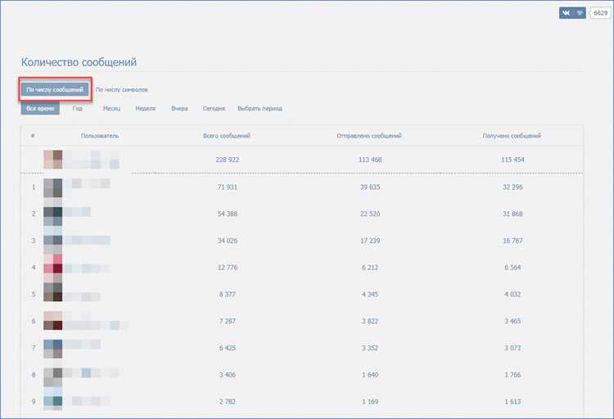Click the blurred username in row 3
The width and height of the screenshot is (614, 419).
pos(87,240)
